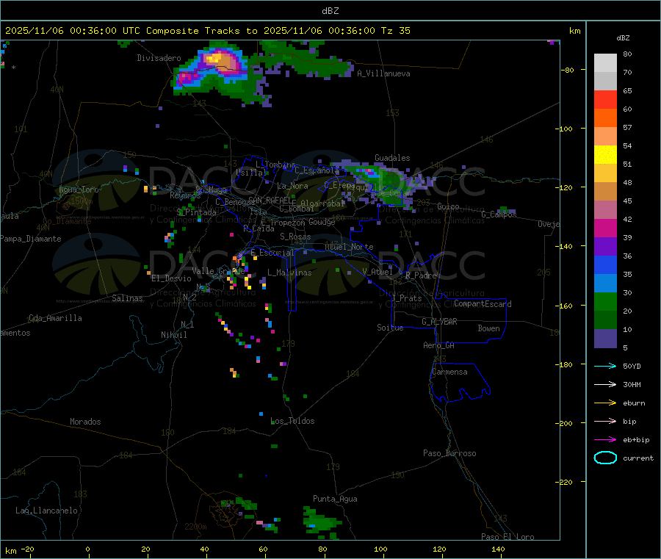
Task: Click the 'El_Desvio' map label
Action: pos(171,278)
